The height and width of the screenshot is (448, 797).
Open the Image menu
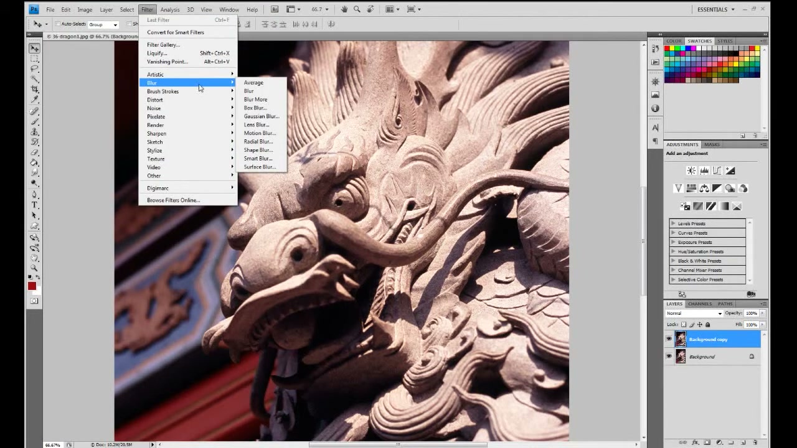pyautogui.click(x=85, y=9)
